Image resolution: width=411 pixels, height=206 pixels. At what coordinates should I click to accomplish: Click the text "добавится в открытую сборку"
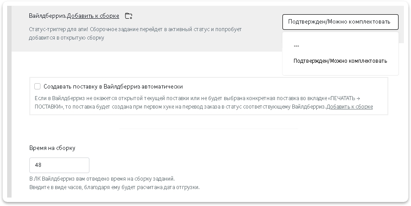(66, 38)
